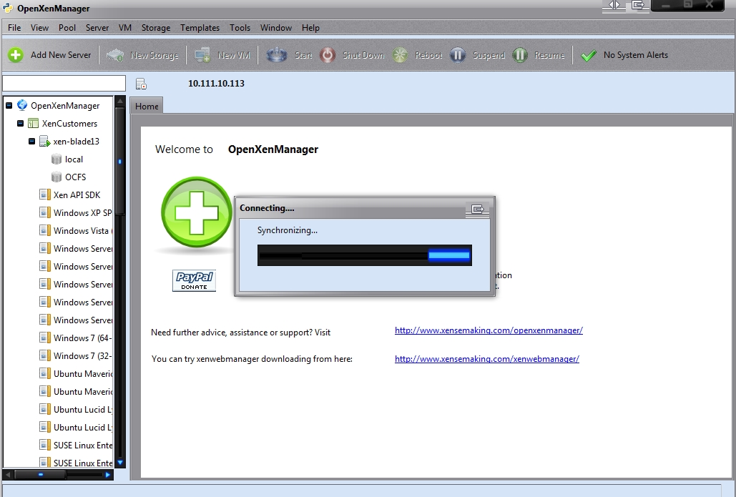Select the Home tab
This screenshot has height=497, width=736.
[147, 107]
